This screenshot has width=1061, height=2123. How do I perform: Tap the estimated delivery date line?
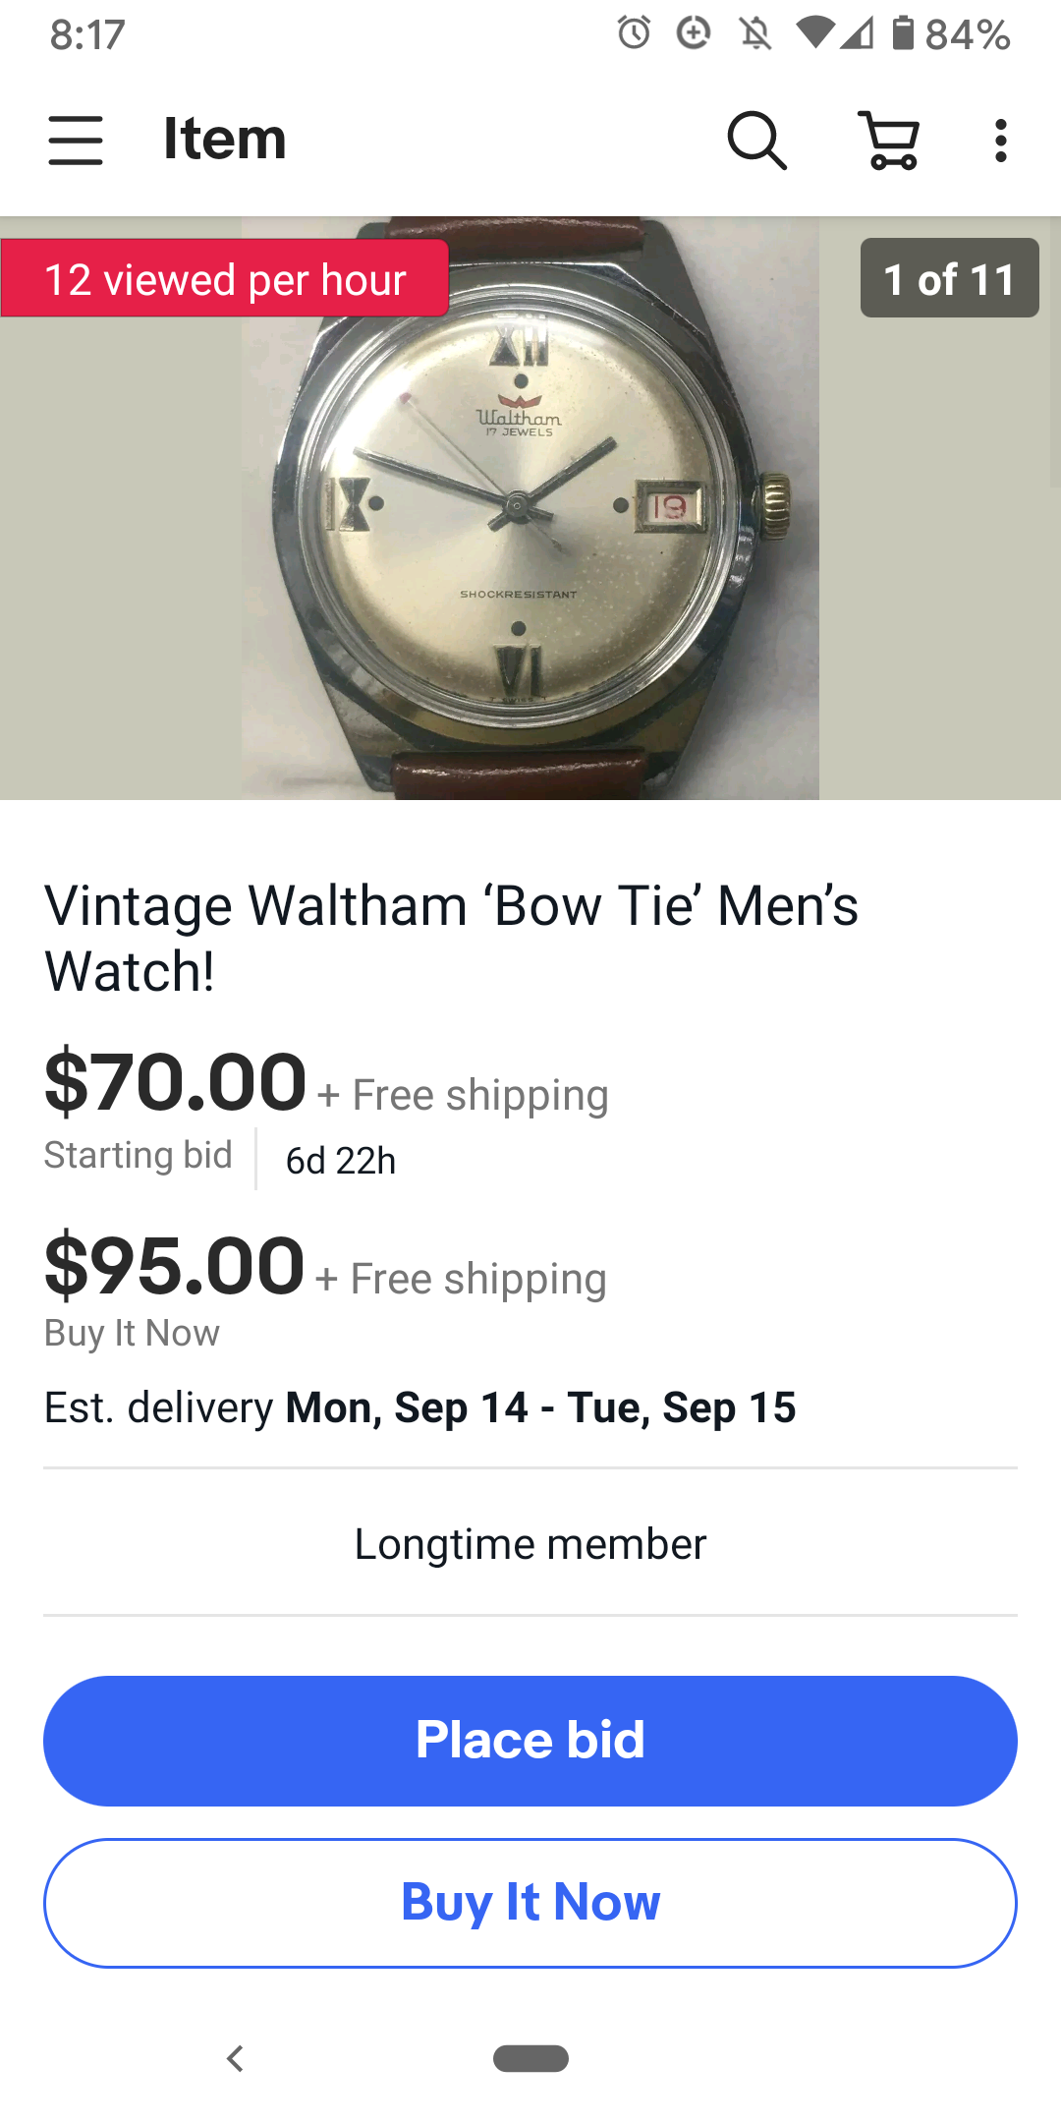point(420,1407)
